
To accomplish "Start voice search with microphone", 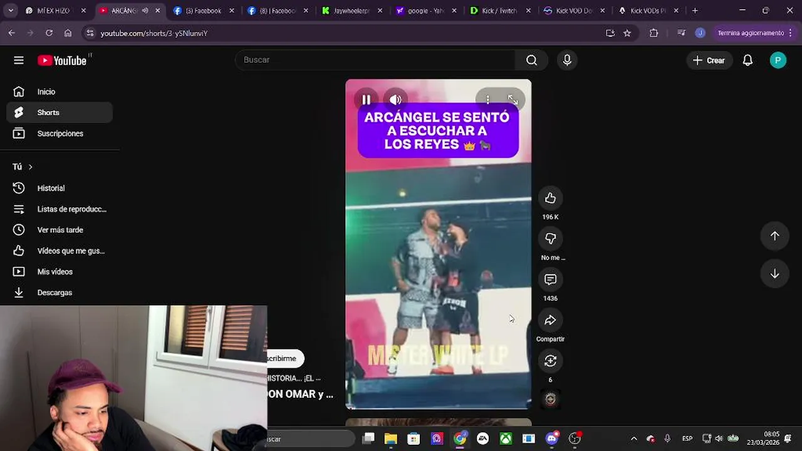I will tap(567, 60).
